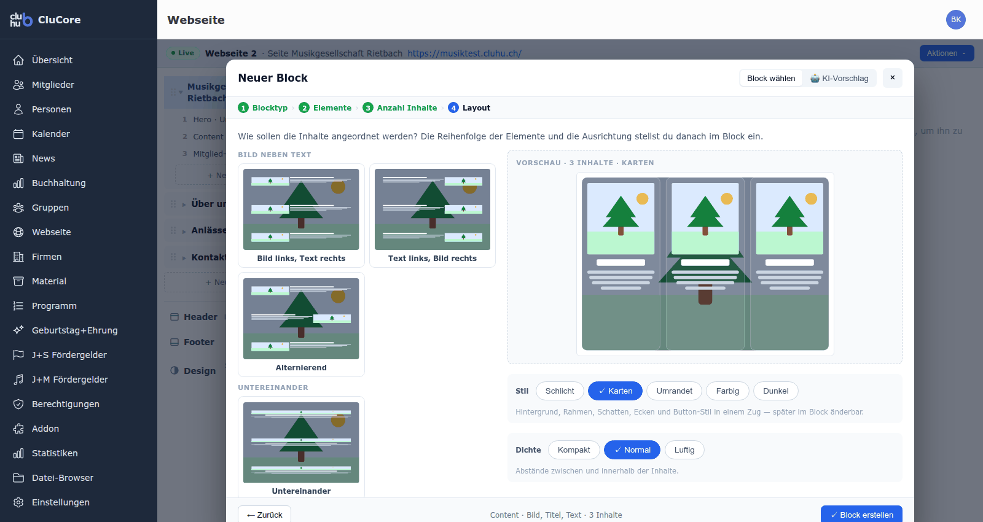Go back with the Zurück button
Screen dimensions: 983x522
pos(265,515)
